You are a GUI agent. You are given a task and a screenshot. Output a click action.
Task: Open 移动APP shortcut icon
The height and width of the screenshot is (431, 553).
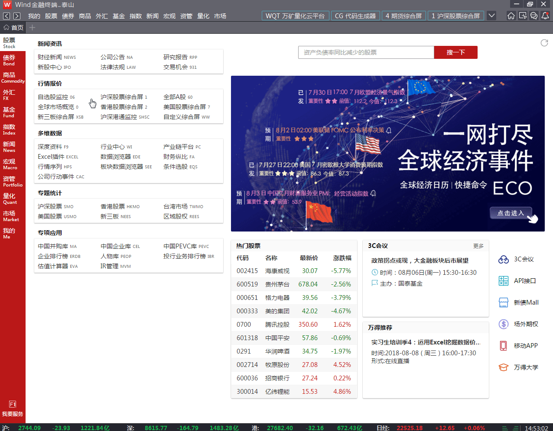pos(504,346)
